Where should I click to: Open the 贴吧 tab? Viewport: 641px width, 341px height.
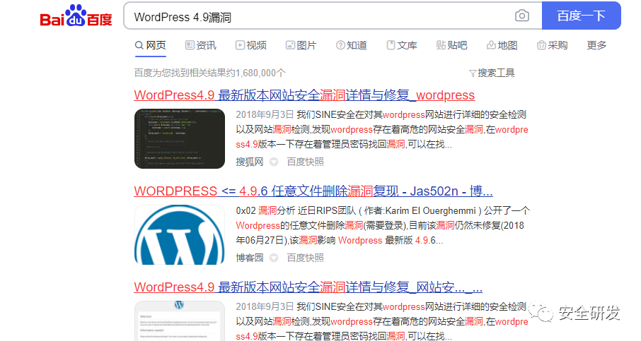coord(451,45)
